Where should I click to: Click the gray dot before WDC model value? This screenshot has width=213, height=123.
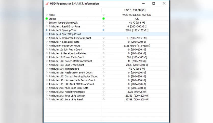pyautogui.click(x=103, y=15)
